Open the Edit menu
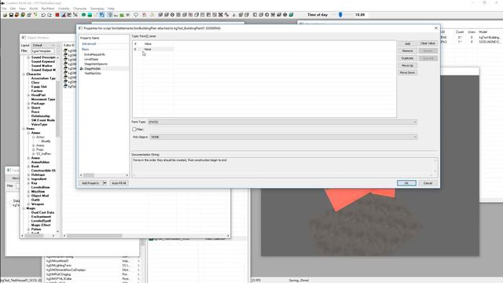This screenshot has height=283, width=503. click(13, 9)
